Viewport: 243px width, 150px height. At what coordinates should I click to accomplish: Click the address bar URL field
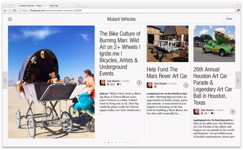point(126,10)
